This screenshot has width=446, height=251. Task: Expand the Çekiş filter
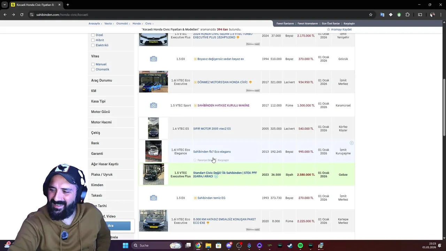click(111, 133)
